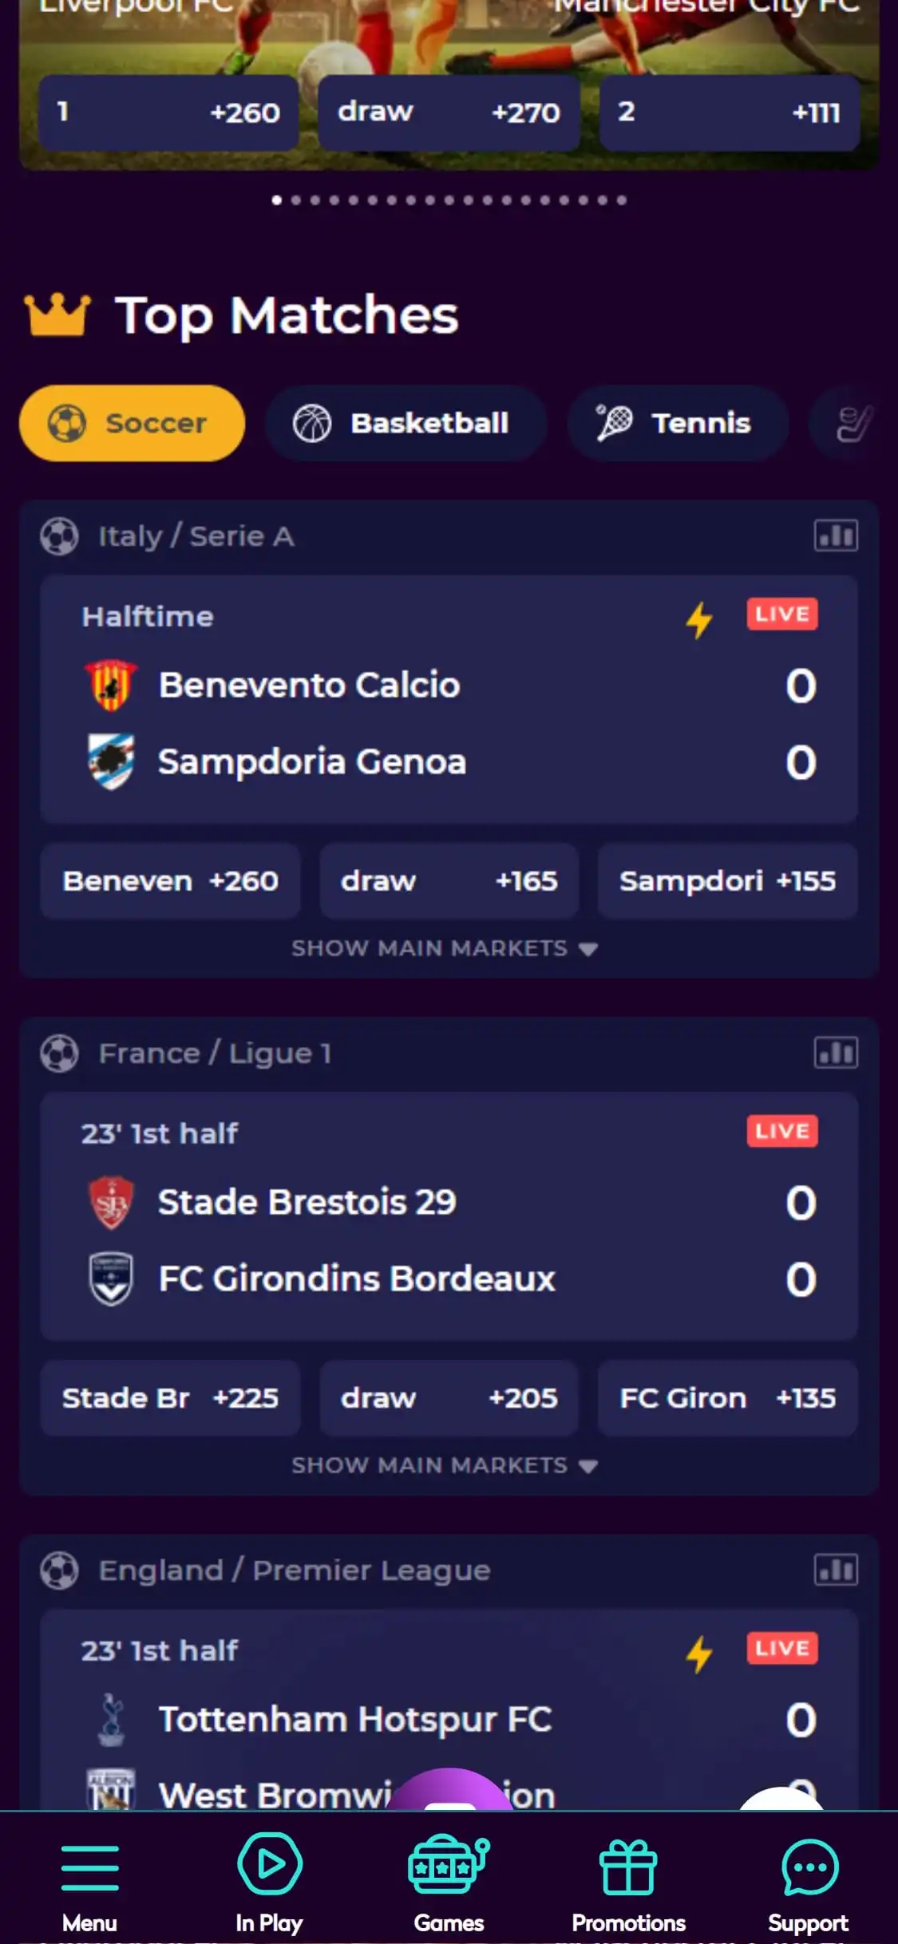Open statistics icon for France Ligue 1
898x1944 pixels.
[836, 1053]
